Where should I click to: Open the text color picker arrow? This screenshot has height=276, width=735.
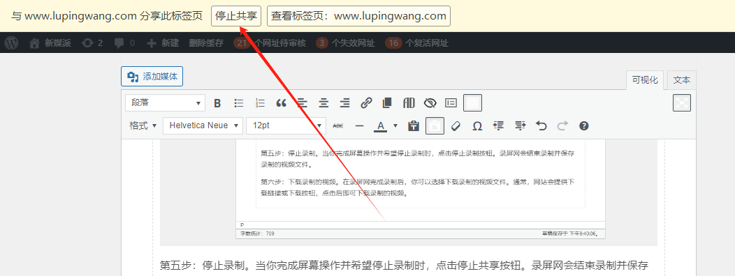point(395,126)
